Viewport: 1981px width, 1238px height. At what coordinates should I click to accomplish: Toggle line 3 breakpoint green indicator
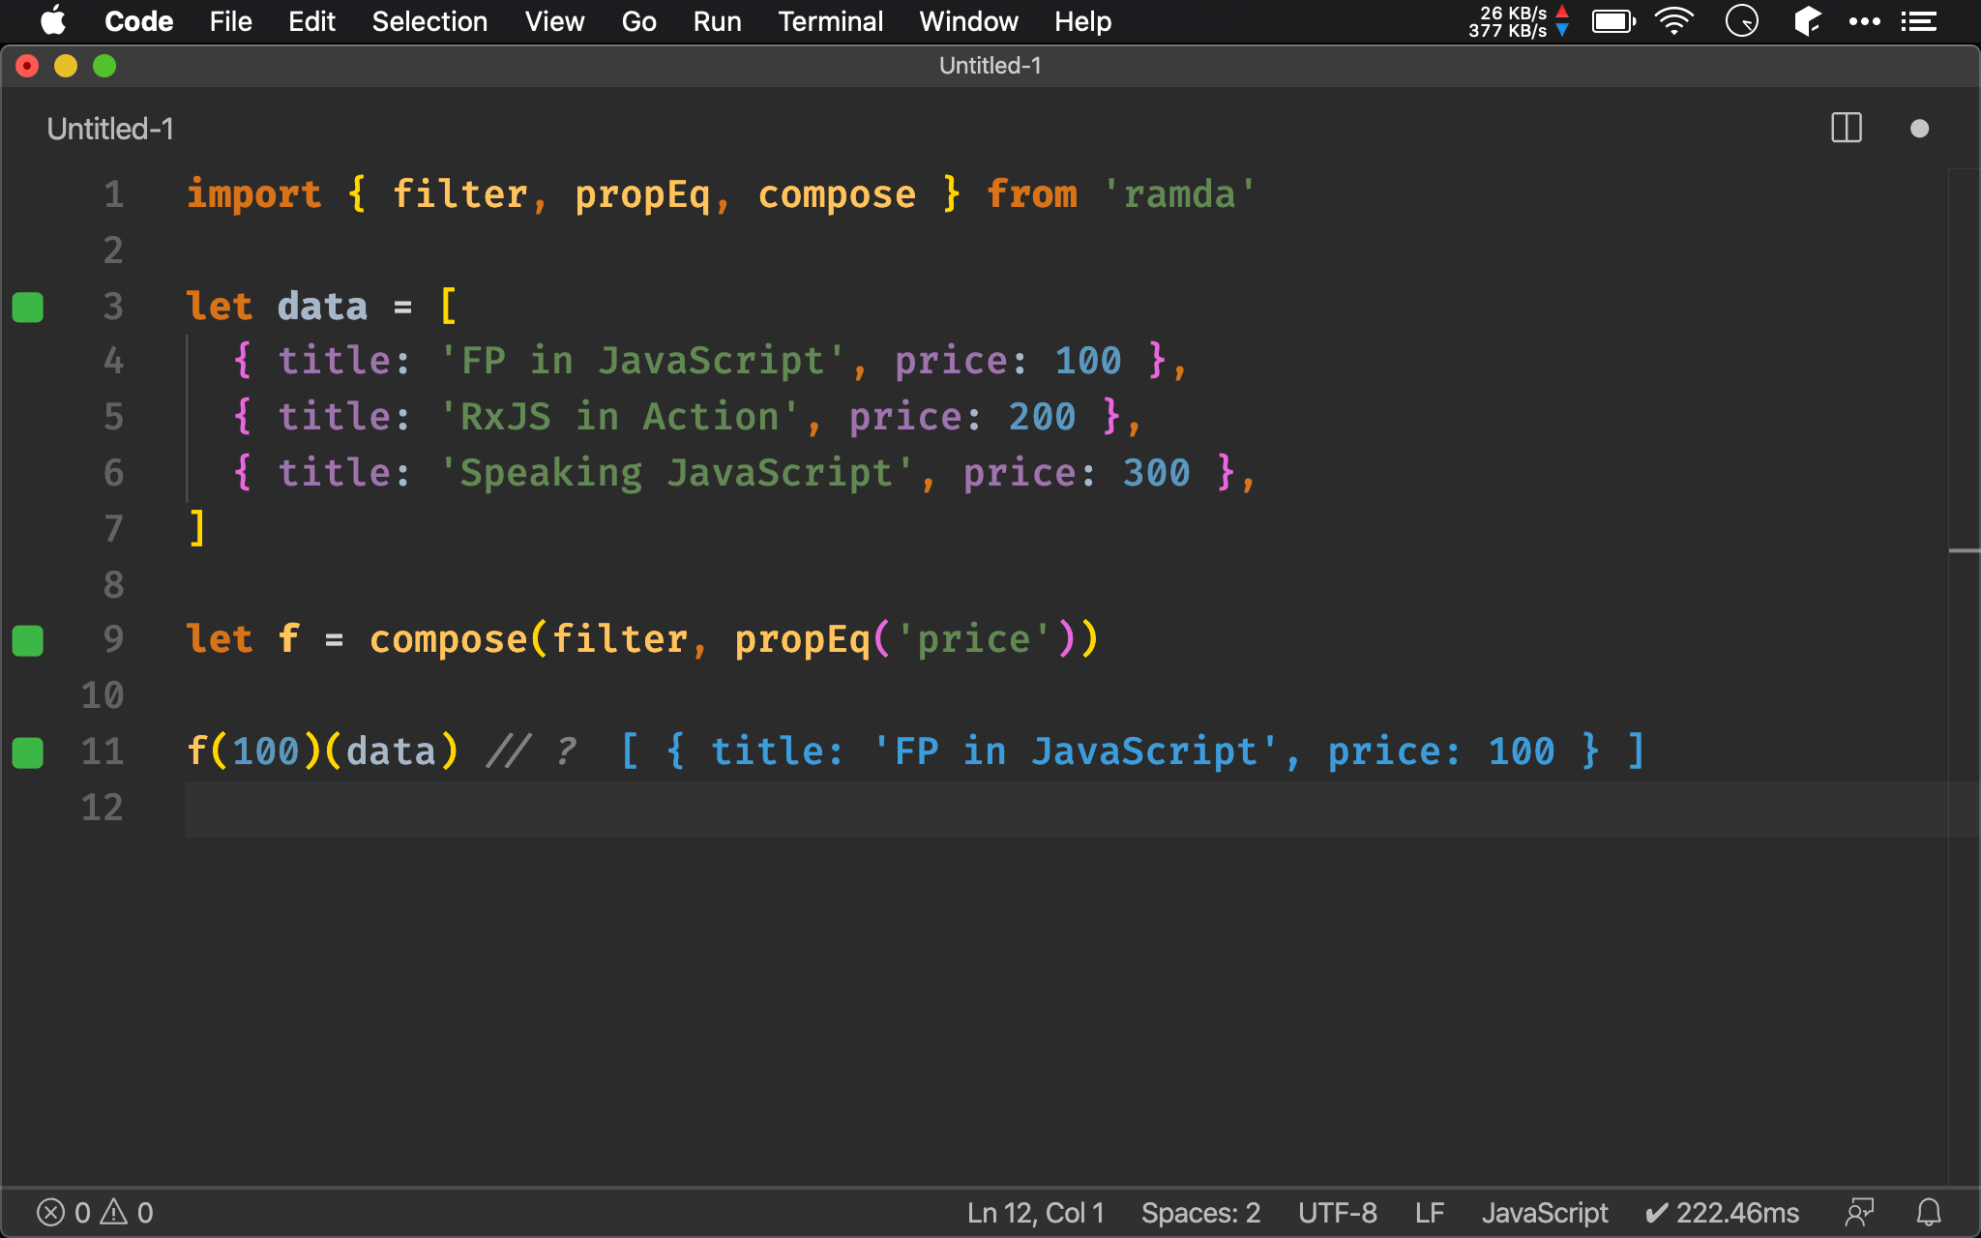[27, 306]
